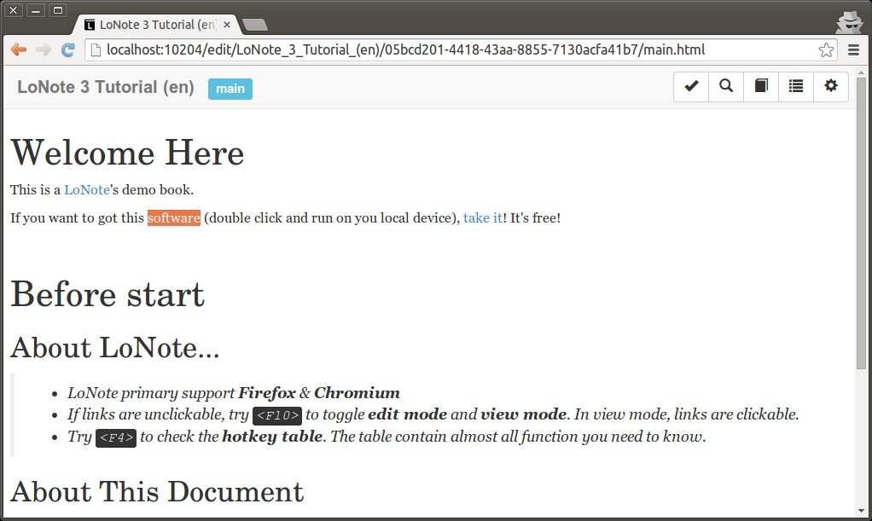Click the <F10> key label
Image resolution: width=872 pixels, height=521 pixels.
(277, 415)
